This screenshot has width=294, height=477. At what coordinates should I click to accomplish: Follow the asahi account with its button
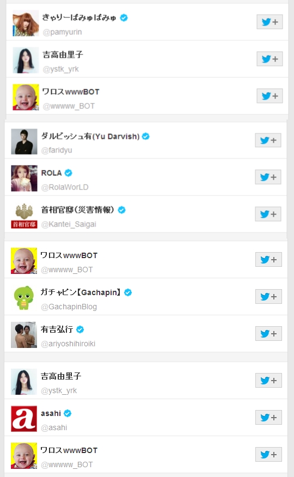point(268,417)
